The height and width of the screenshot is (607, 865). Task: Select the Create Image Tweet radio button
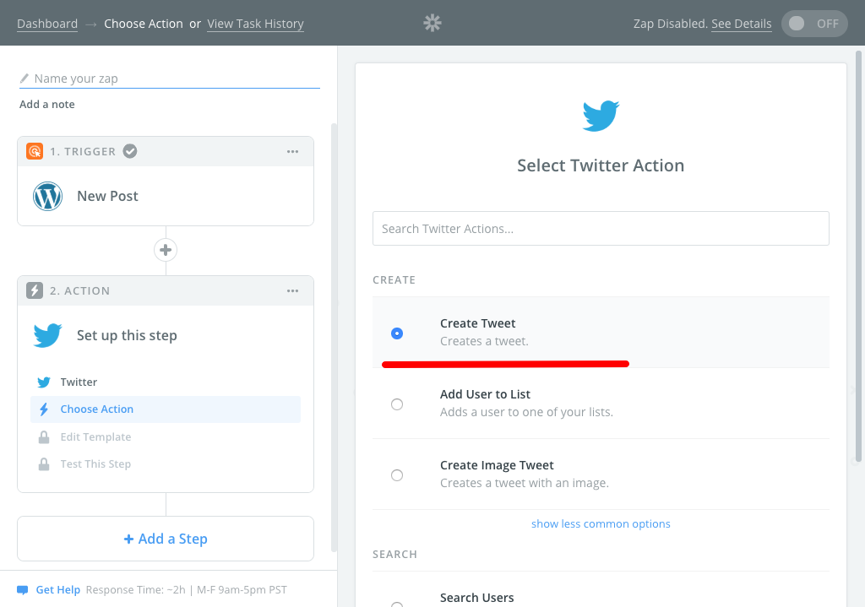(397, 475)
